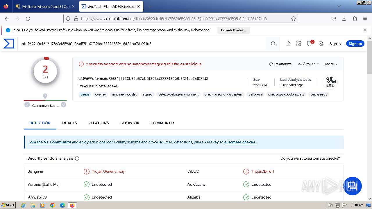Click the Reanalyze button
Viewport: 372px width, 209px height.
[280, 64]
